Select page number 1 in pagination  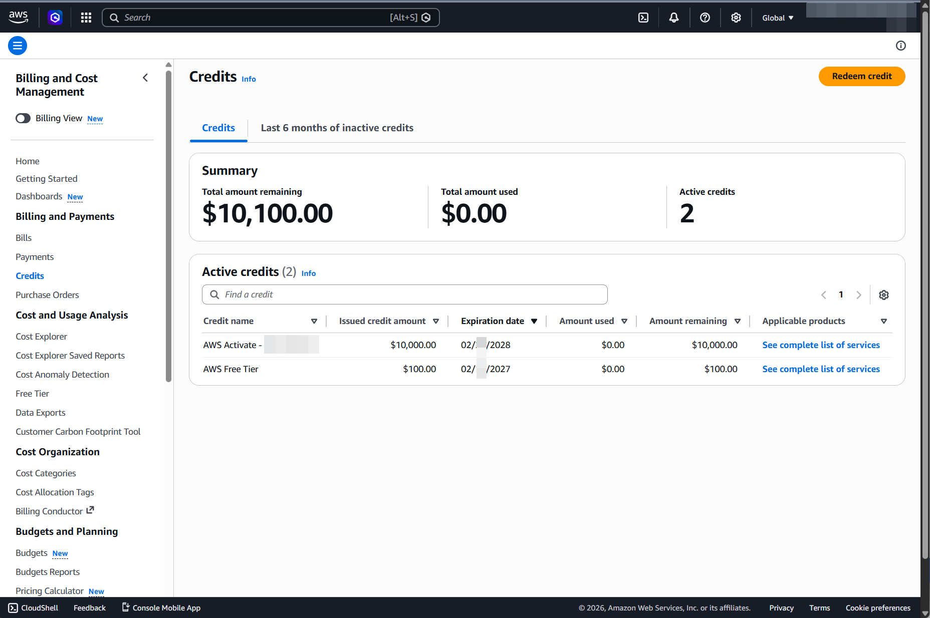tap(841, 294)
